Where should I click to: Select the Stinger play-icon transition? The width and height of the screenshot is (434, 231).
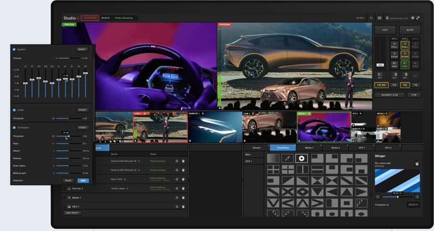tap(302, 158)
